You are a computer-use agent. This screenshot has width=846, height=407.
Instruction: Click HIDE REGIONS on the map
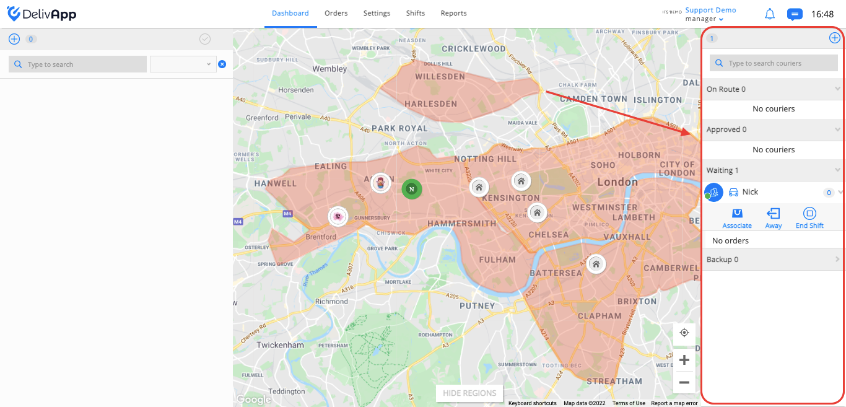pos(469,393)
